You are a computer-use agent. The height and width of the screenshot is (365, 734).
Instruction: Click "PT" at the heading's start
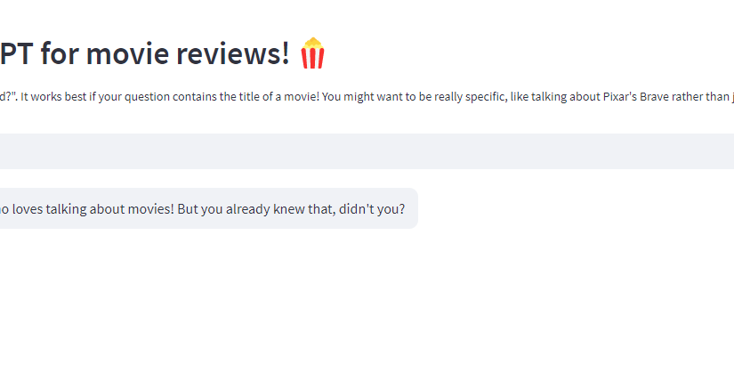16,53
